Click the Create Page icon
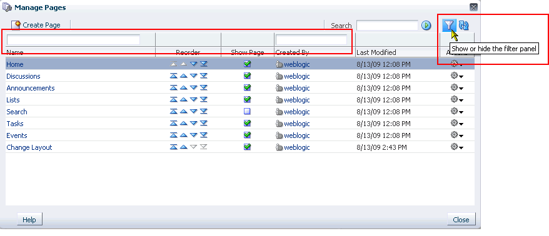Image resolution: width=549 pixels, height=236 pixels. 16,25
